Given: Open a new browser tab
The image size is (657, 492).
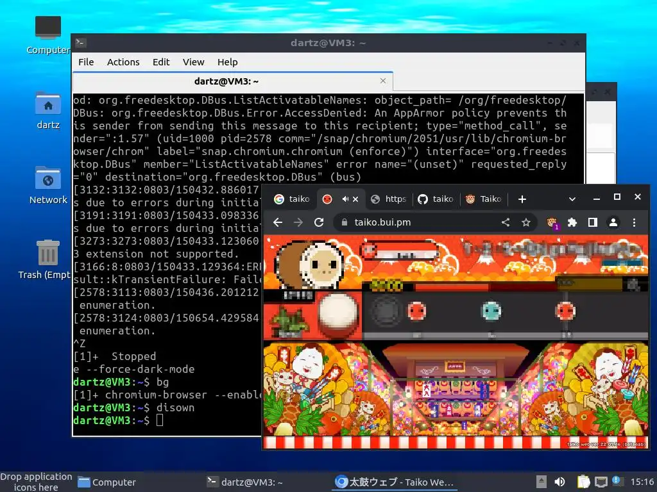Looking at the screenshot, I should point(522,200).
